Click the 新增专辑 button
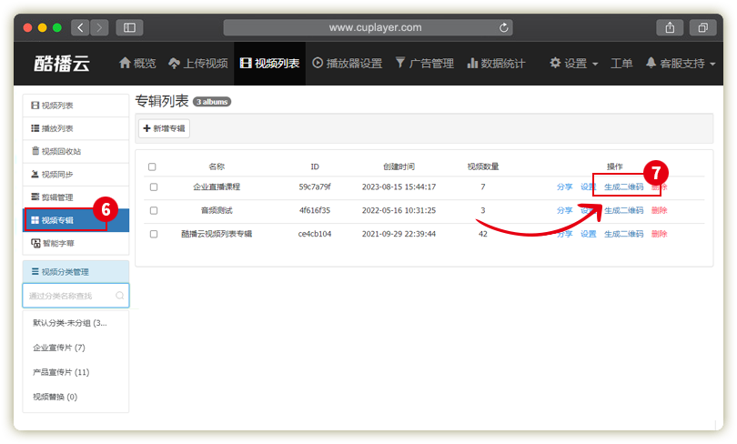Screen dimensions: 737x444 (165, 129)
